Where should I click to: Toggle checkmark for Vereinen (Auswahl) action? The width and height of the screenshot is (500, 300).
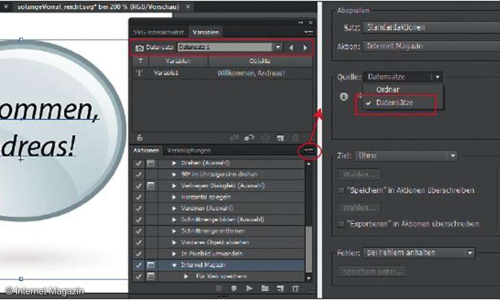click(x=138, y=208)
